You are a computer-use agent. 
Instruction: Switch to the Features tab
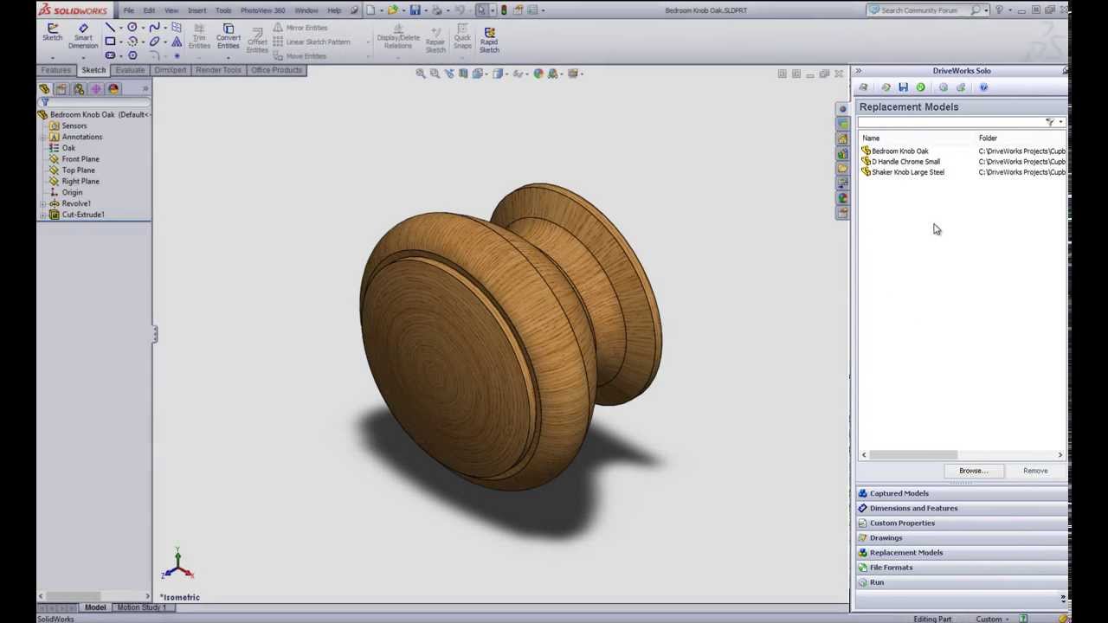[55, 70]
